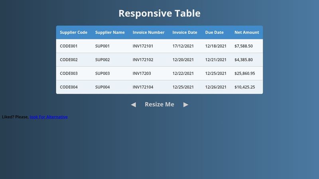Click the CODE003 cell
Image resolution: width=319 pixels, height=179 pixels.
pos(69,73)
